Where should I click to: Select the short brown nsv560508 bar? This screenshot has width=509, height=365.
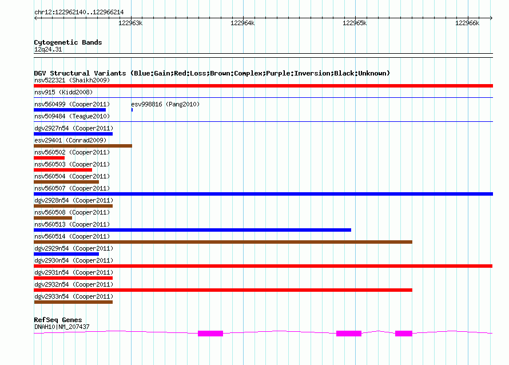(x=53, y=218)
